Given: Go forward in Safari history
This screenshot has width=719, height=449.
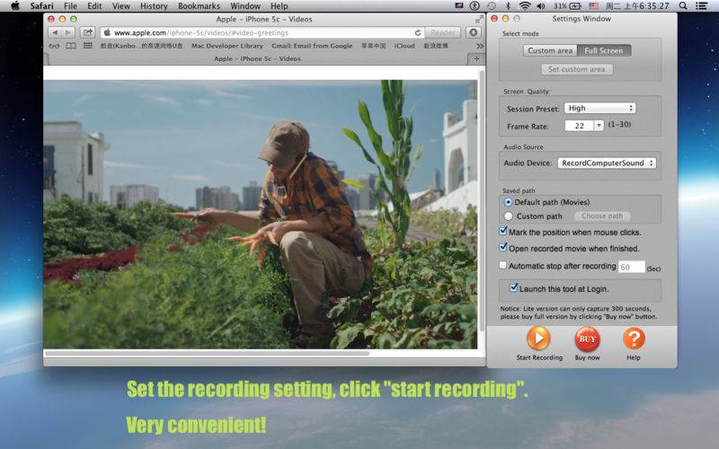Looking at the screenshot, I should [x=68, y=32].
